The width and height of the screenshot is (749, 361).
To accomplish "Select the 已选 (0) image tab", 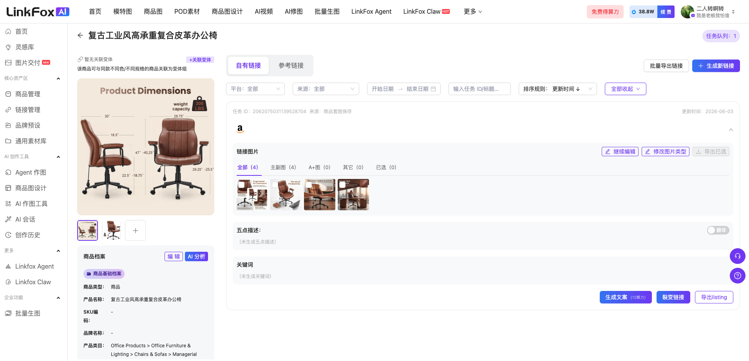I will click(x=386, y=167).
